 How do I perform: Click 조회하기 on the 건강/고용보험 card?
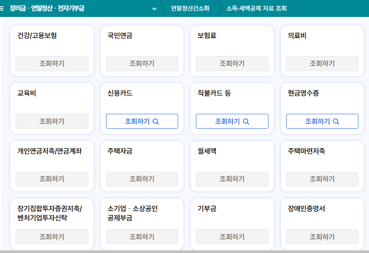tap(52, 63)
